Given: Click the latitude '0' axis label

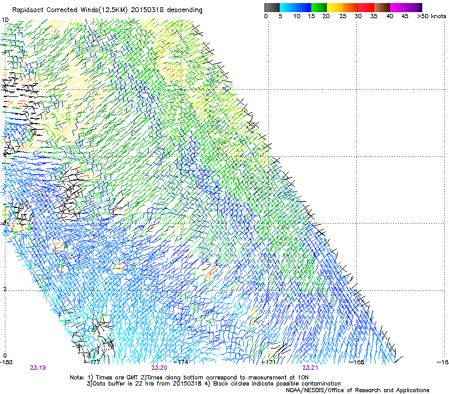Looking at the screenshot, I should [5, 356].
